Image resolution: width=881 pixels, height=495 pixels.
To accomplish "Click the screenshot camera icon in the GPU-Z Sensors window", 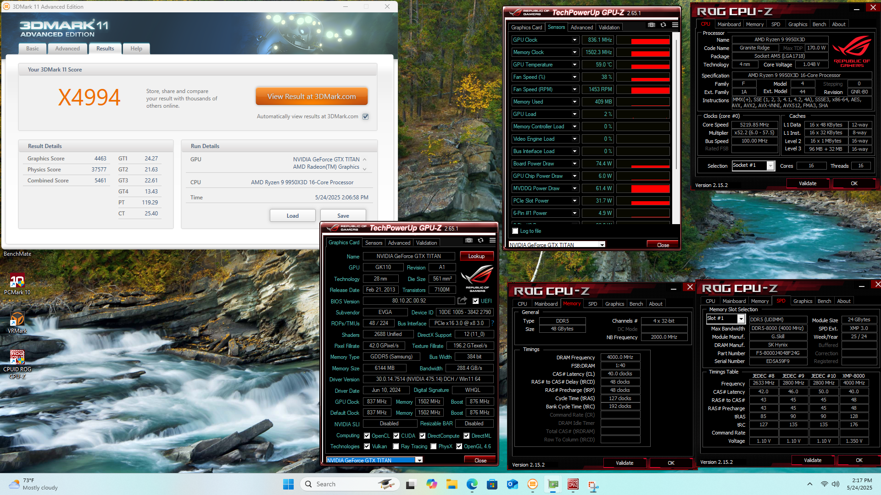I will click(x=652, y=25).
